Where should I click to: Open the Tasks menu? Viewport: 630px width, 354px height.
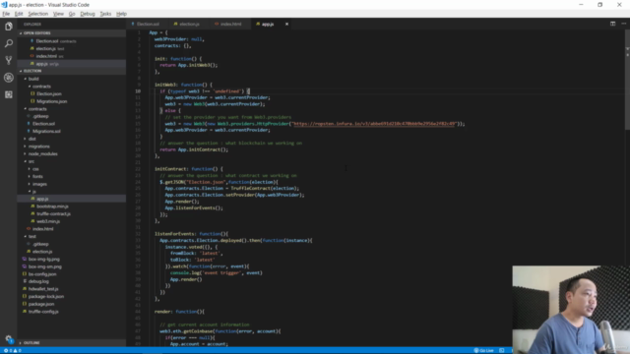pos(105,14)
